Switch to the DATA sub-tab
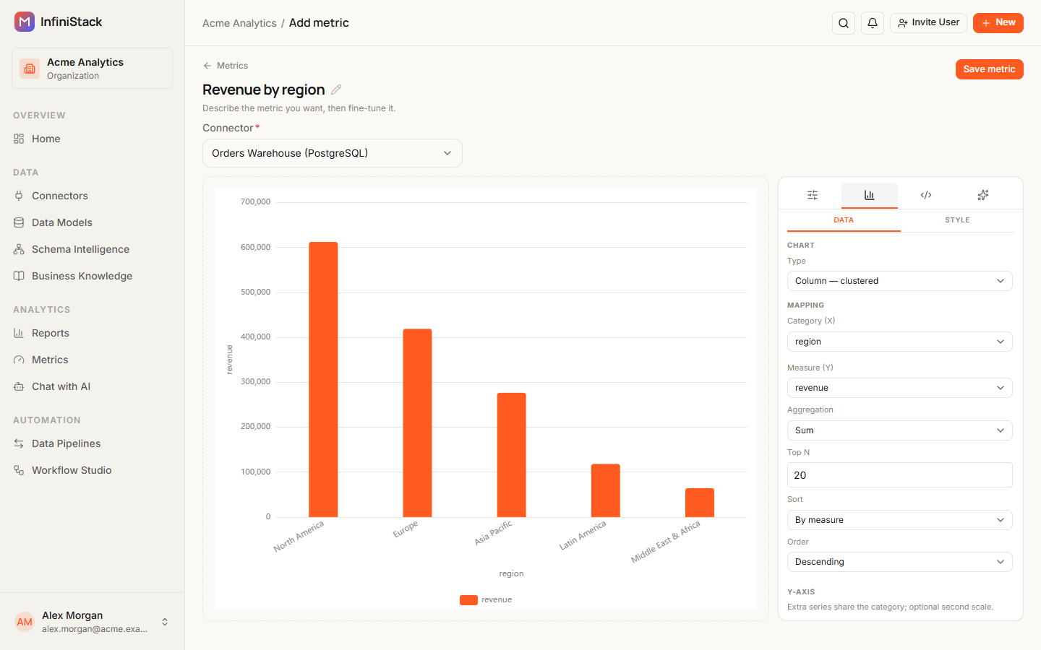 pyautogui.click(x=844, y=220)
